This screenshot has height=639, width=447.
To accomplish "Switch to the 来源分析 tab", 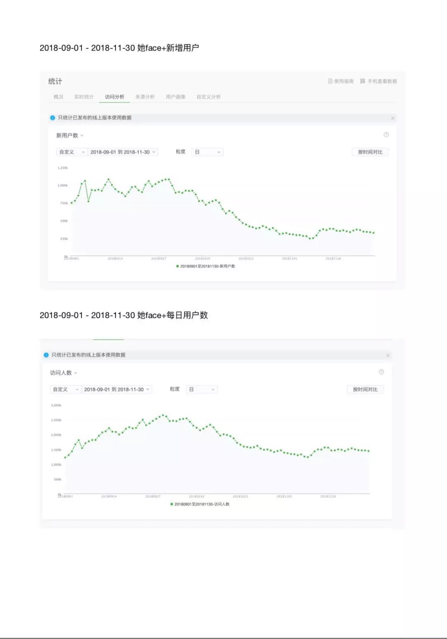I will tap(145, 97).
